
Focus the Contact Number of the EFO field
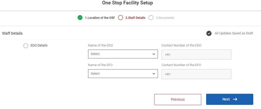click(x=196, y=74)
